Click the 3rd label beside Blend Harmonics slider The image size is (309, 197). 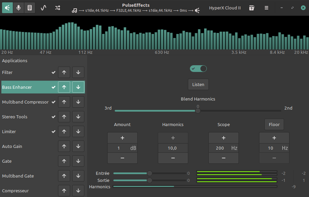click(108, 108)
